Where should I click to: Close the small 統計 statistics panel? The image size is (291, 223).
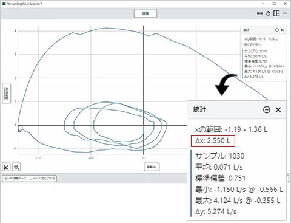[283, 30]
